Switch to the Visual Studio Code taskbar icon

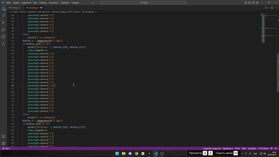pyautogui.click(x=156, y=154)
